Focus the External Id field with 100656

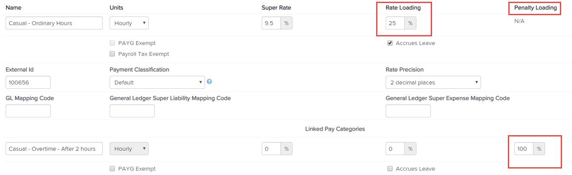coord(28,82)
